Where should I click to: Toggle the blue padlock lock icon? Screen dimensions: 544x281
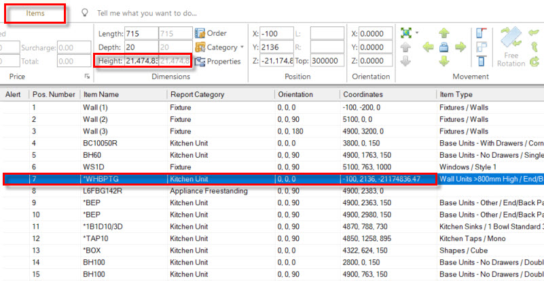click(x=444, y=47)
